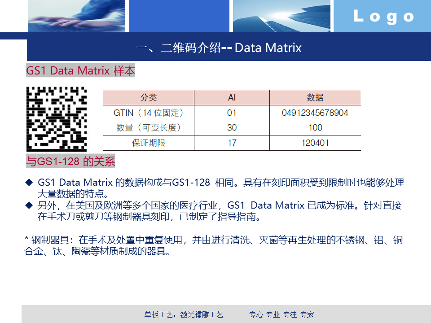Image resolution: width=431 pixels, height=323 pixels.
Task: Click the '分类' table header cell
Action: (149, 97)
